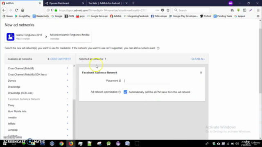Open the GooglePlay bookmark
Screen dimensions: 262x147
click(23, 16)
